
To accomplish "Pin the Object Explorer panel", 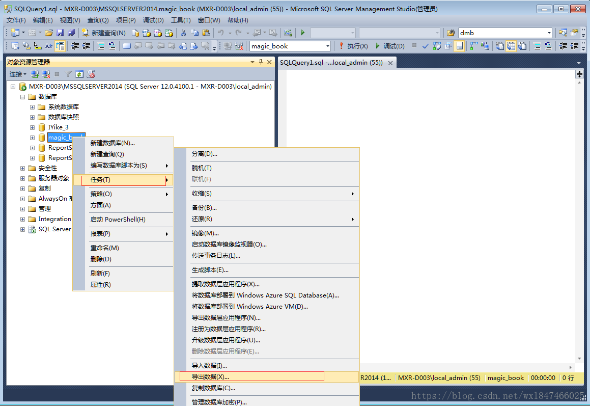I will [x=261, y=62].
